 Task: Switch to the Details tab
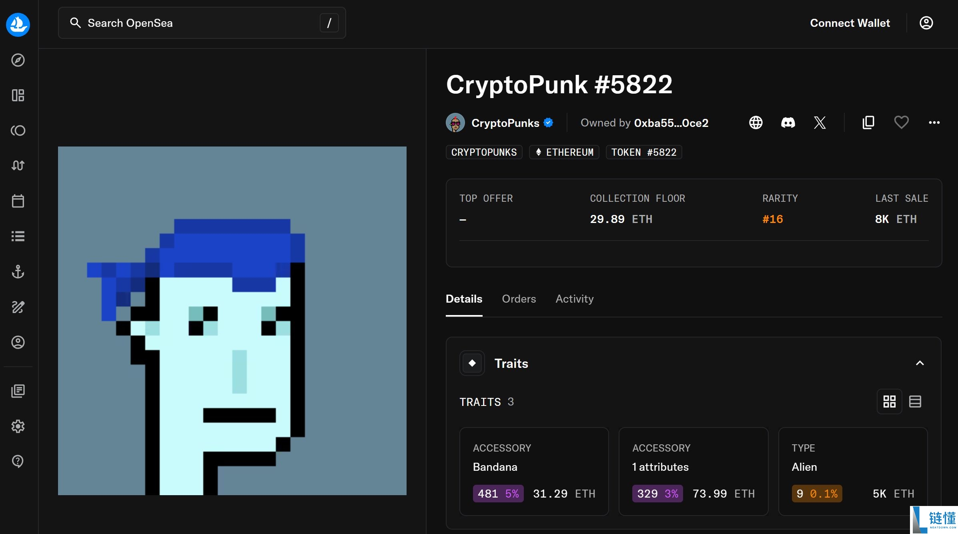[464, 299]
